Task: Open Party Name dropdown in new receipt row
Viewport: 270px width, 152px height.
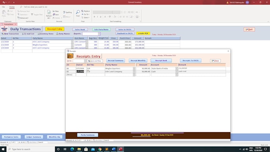Action: coord(134,75)
